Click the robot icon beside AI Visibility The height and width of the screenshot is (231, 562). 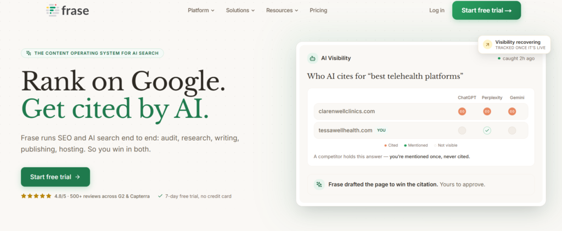pyautogui.click(x=313, y=58)
